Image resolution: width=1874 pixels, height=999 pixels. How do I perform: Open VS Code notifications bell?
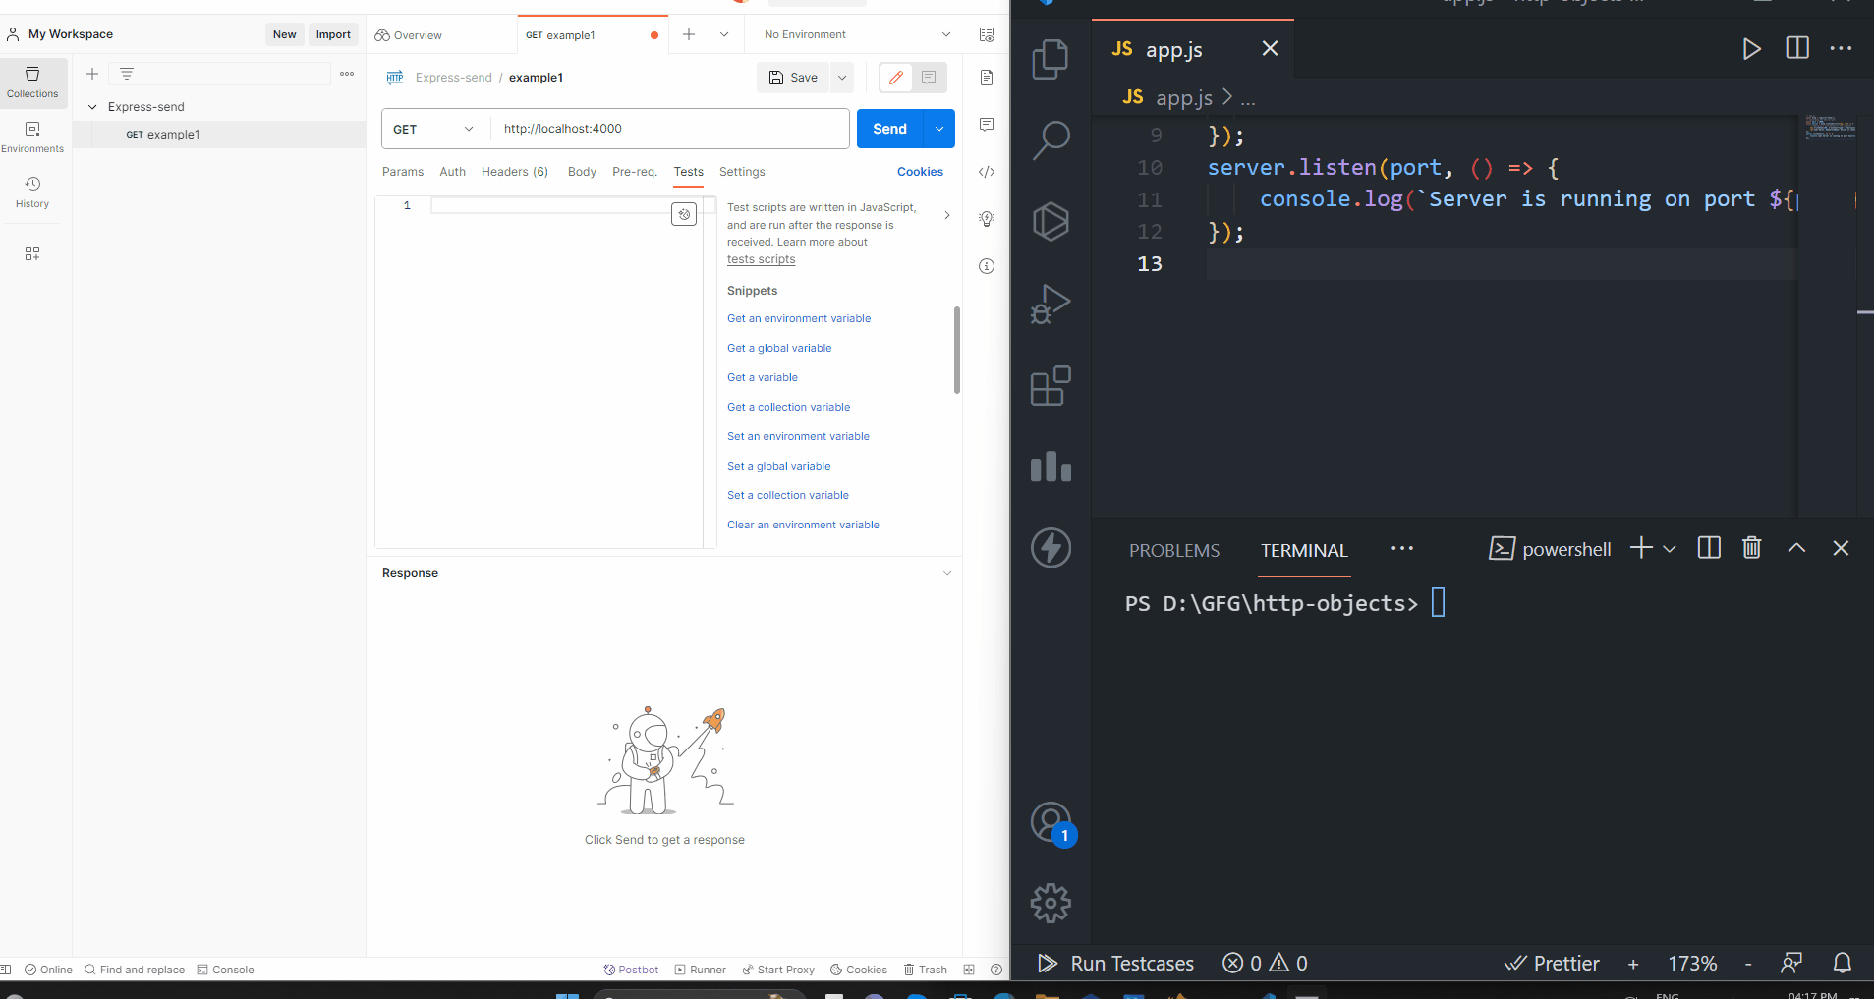1843,963
